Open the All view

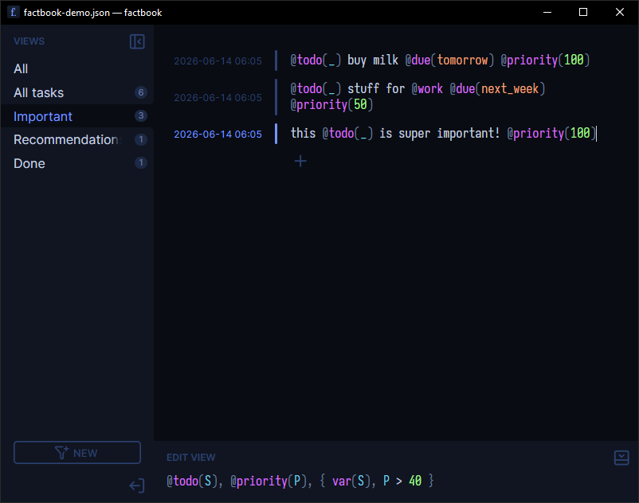(77, 68)
